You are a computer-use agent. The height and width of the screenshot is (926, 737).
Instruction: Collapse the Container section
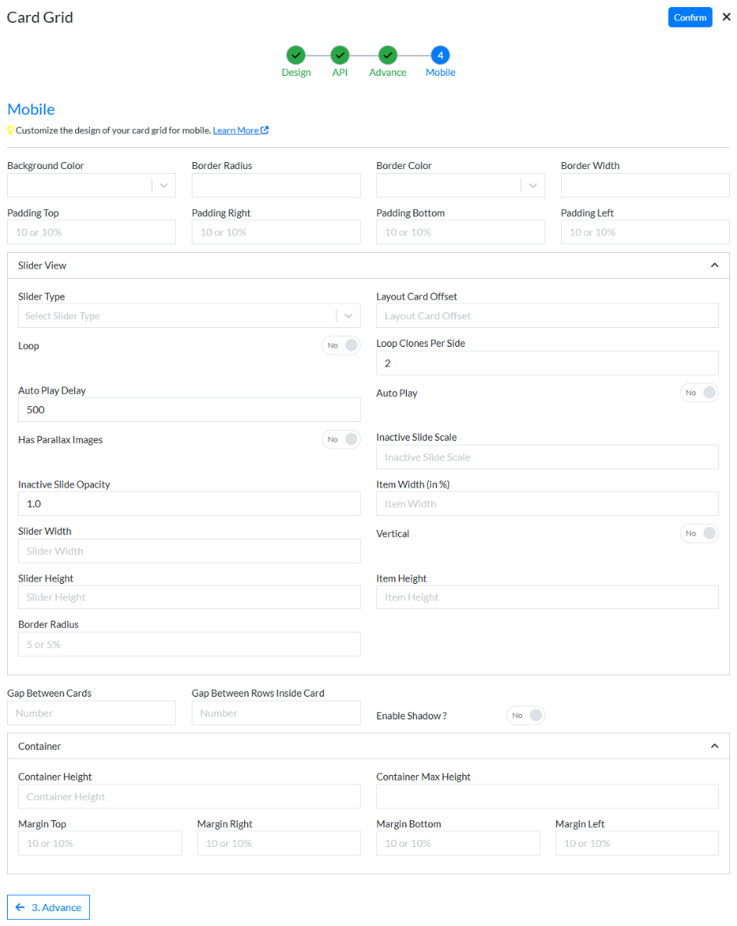point(714,745)
